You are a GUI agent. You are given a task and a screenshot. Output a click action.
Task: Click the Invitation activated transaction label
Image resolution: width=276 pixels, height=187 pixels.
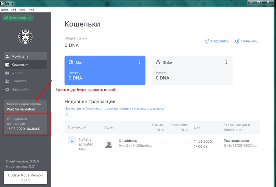tap(86, 142)
